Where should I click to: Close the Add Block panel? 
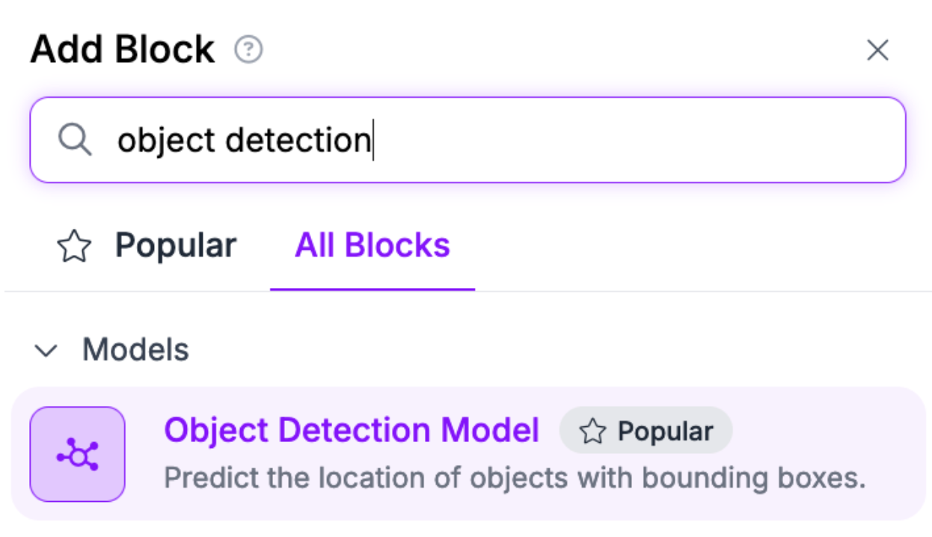877,50
